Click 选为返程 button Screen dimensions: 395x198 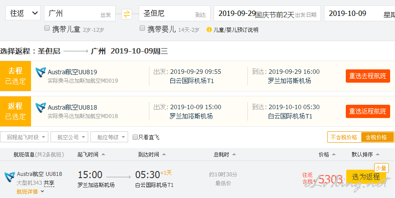(366, 177)
